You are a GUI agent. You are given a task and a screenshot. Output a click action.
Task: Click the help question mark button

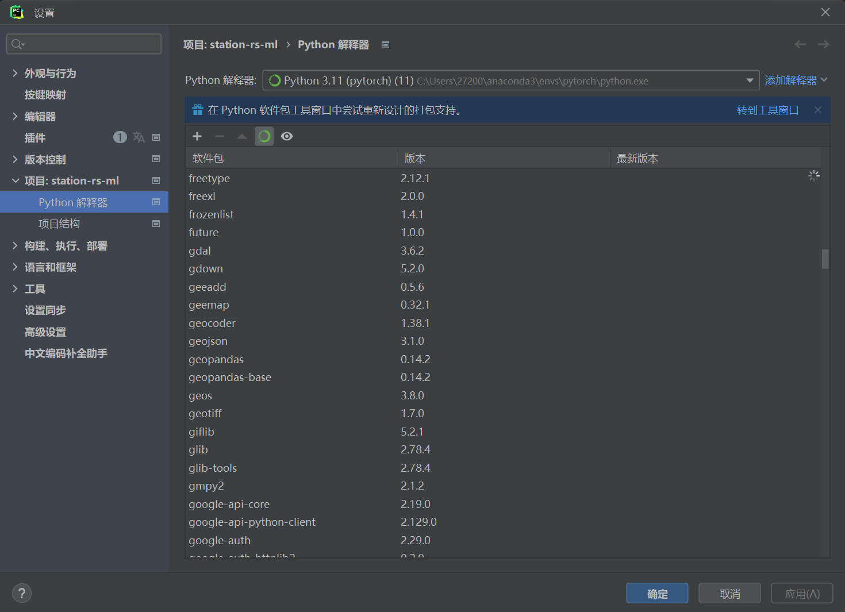point(22,593)
